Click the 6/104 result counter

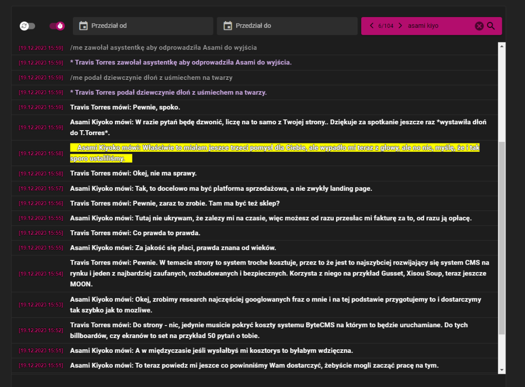click(385, 26)
